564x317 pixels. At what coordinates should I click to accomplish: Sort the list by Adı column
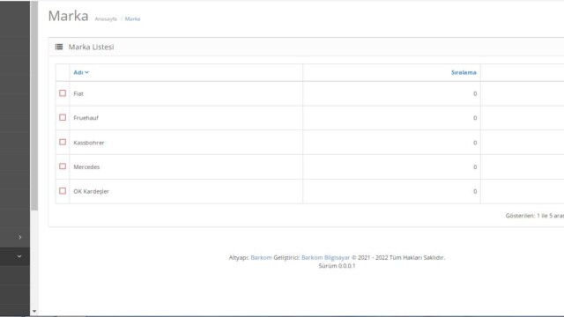coord(81,72)
